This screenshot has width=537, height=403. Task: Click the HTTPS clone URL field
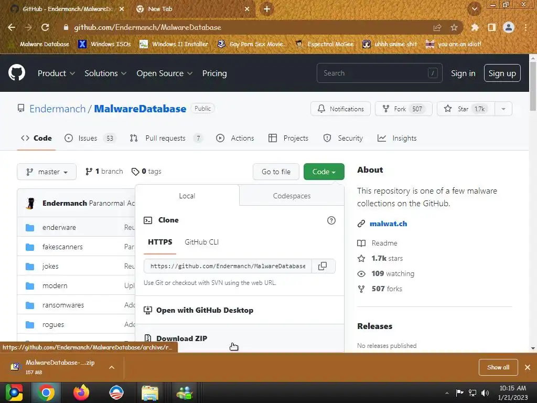pos(228,266)
